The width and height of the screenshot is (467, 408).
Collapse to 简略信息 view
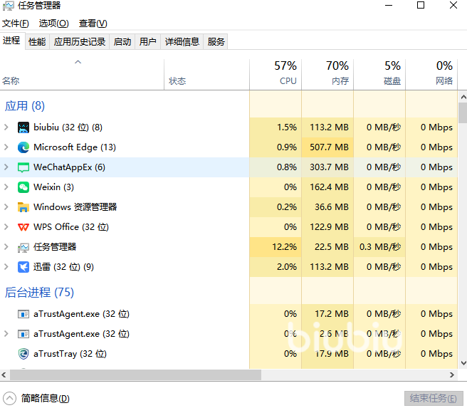click(37, 399)
